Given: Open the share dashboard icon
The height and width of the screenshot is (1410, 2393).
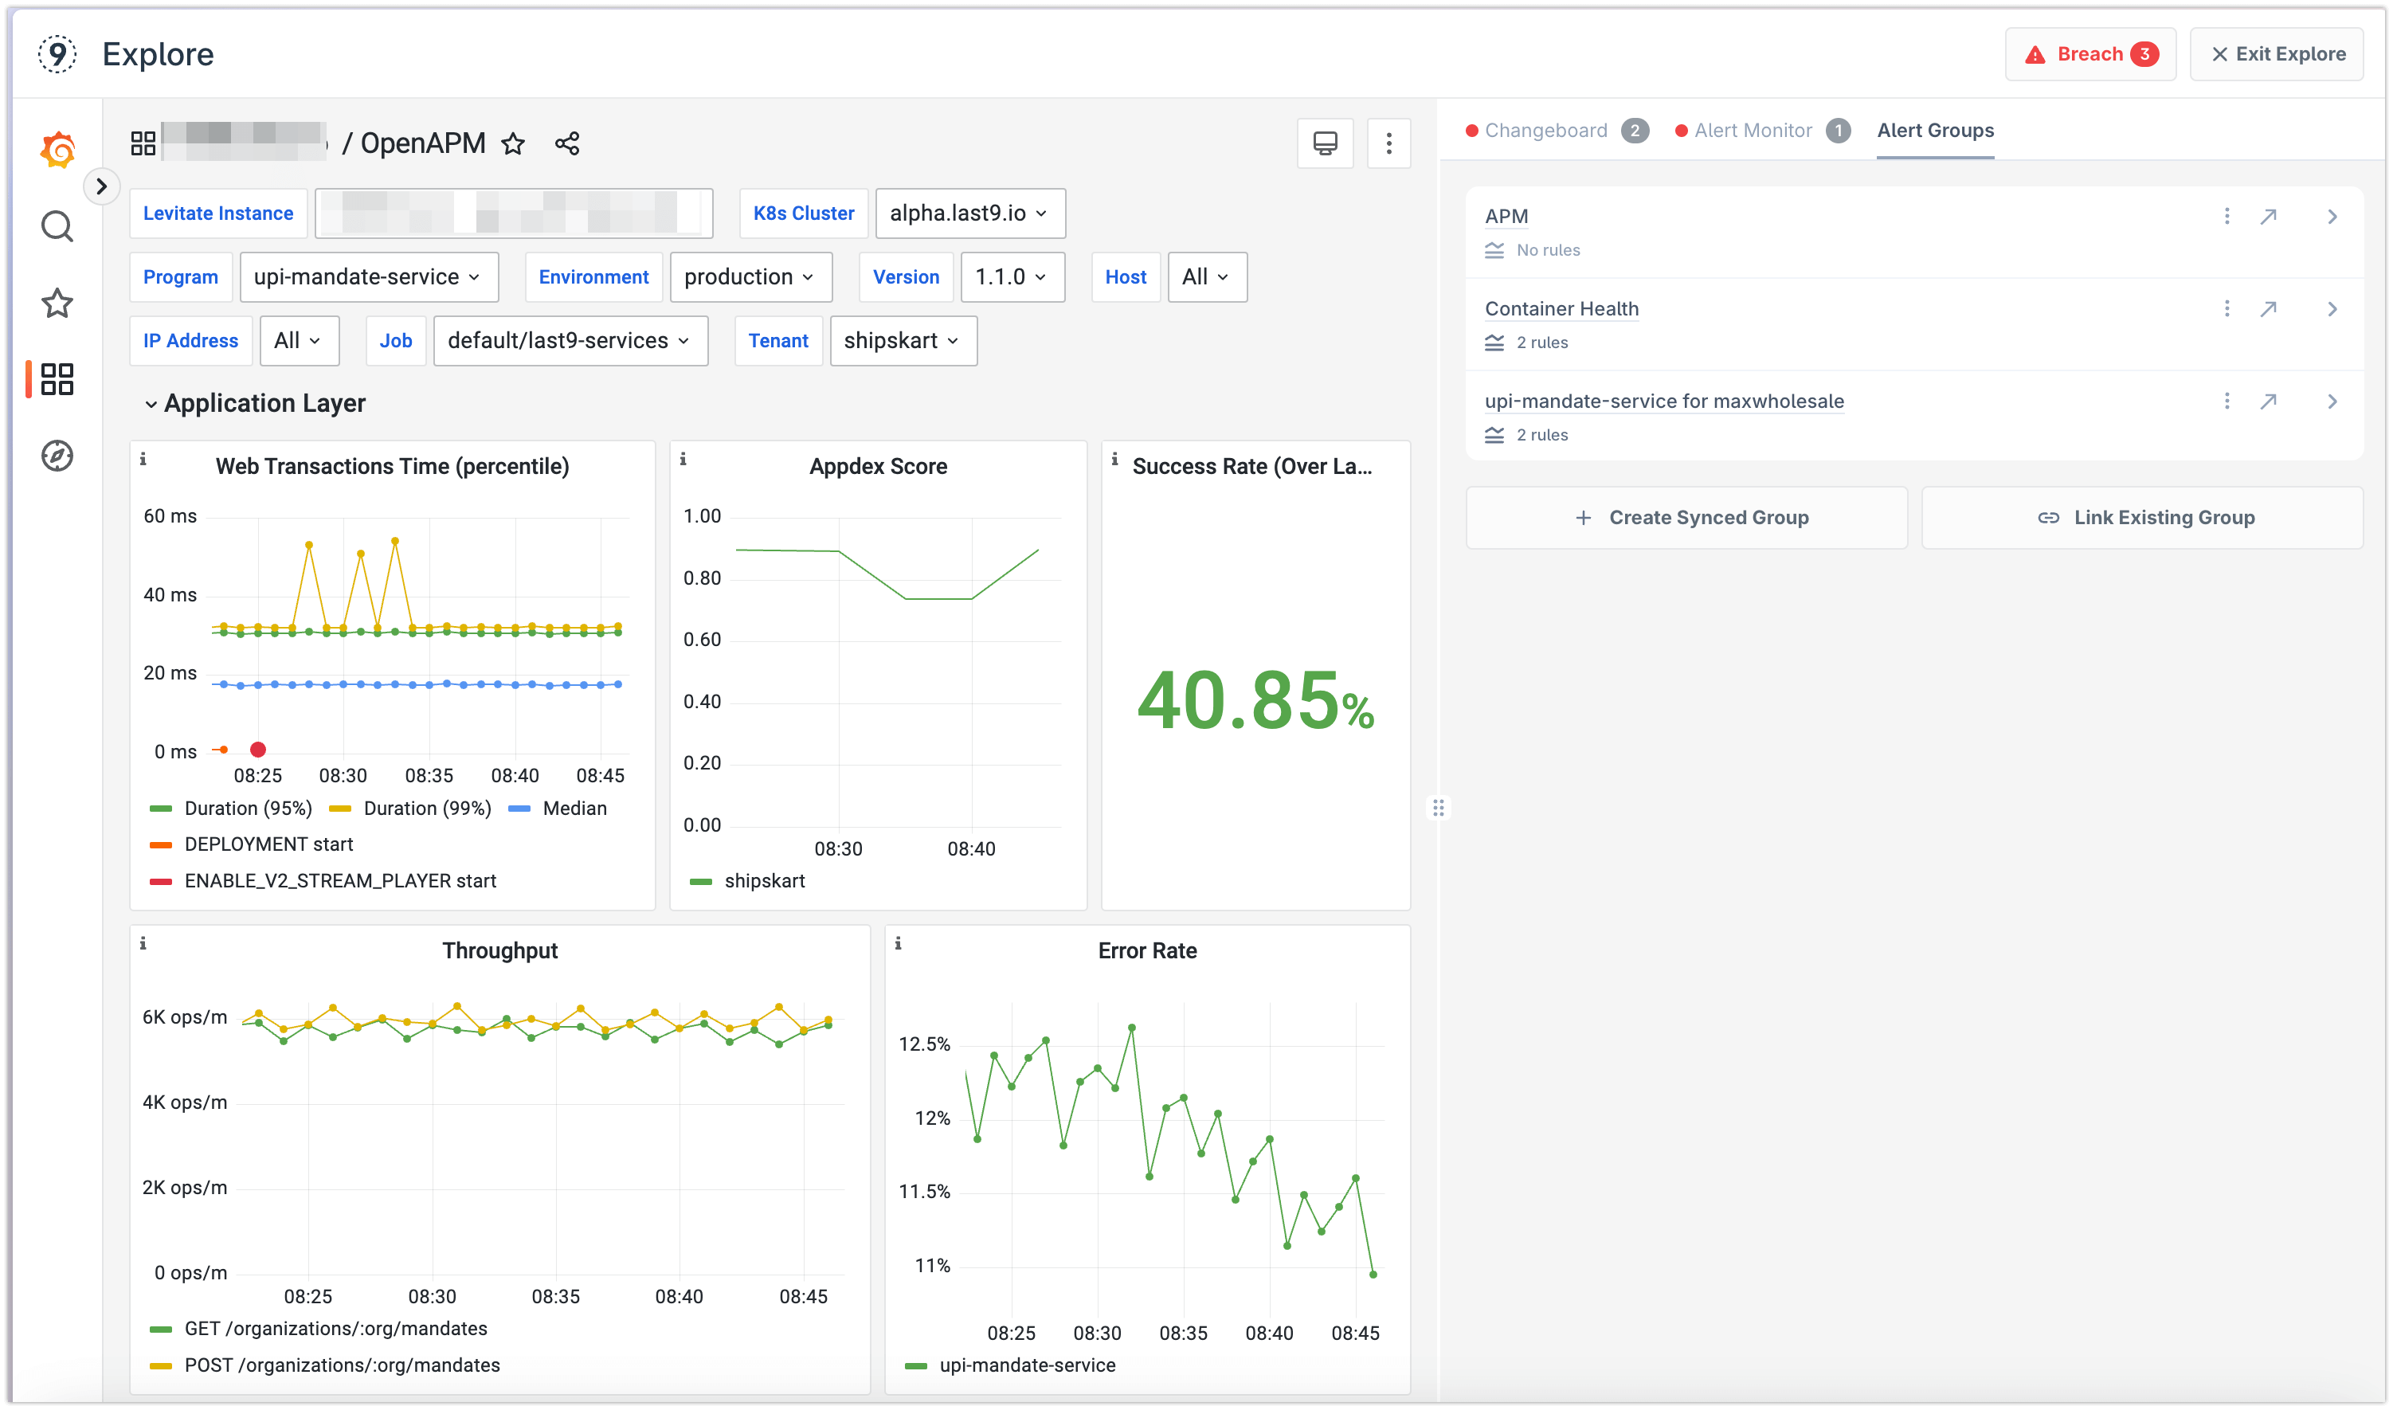Looking at the screenshot, I should (566, 143).
